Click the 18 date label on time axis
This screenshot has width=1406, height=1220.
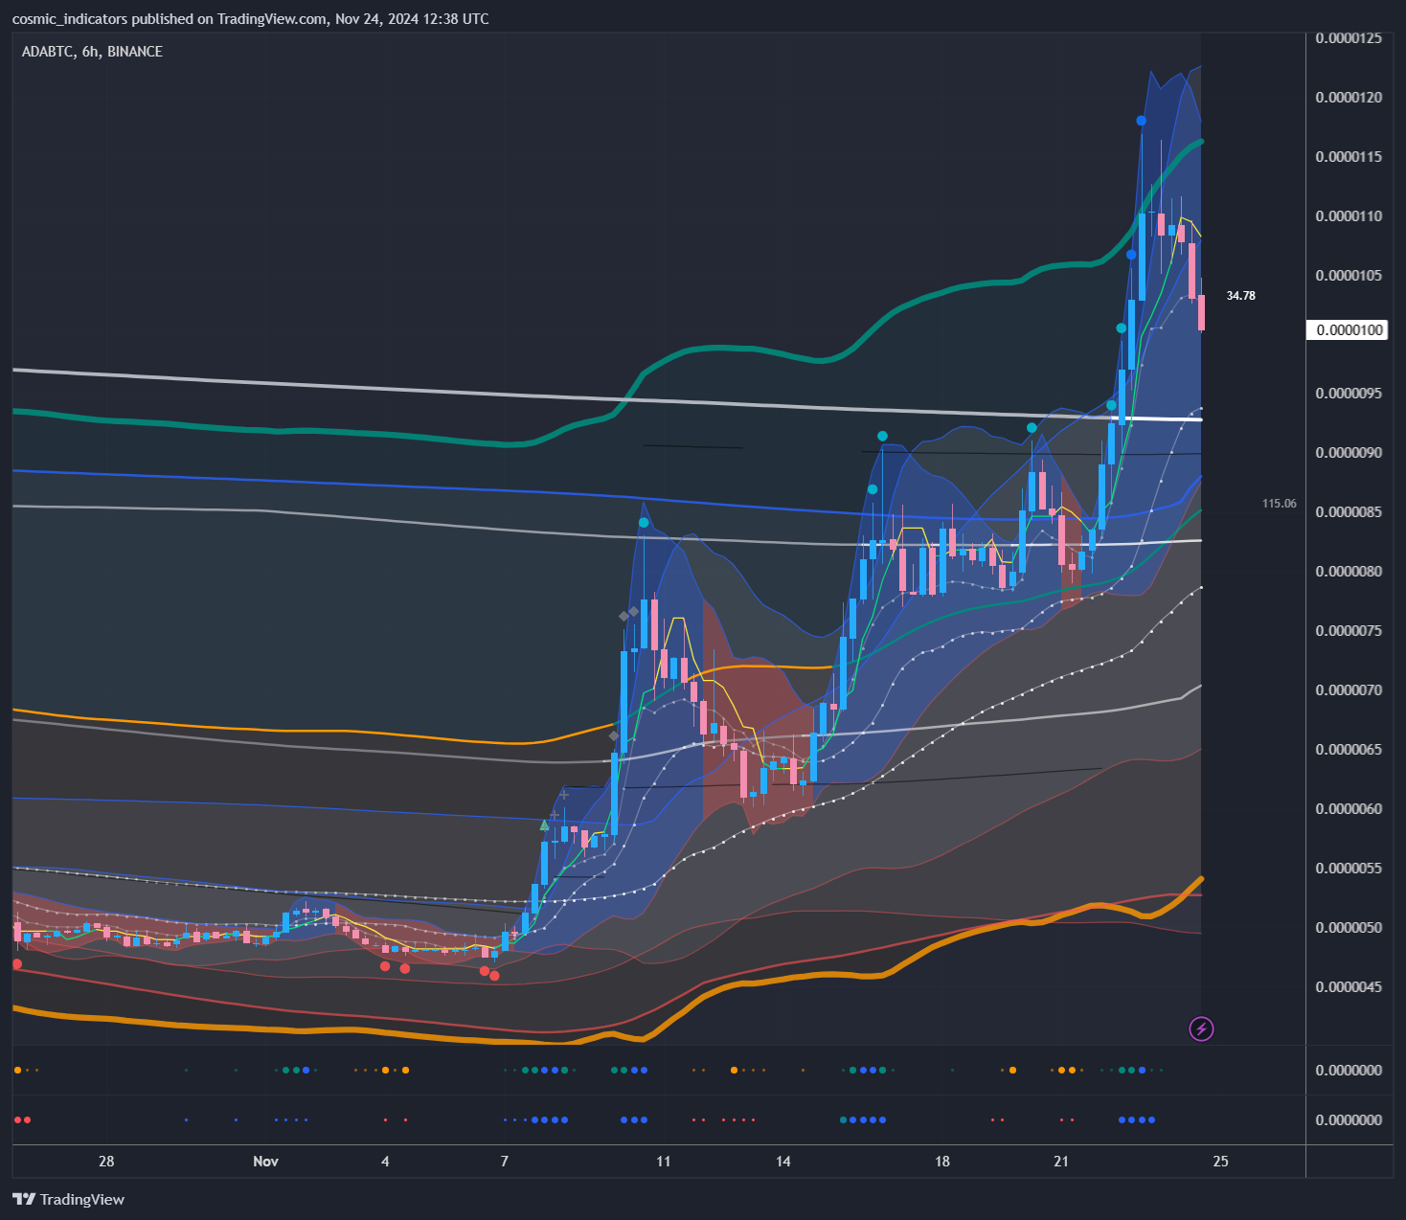coord(942,1162)
